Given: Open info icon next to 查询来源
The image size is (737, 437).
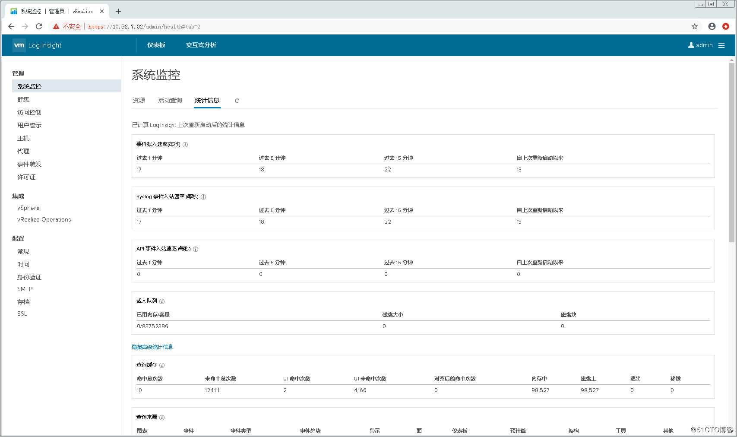Looking at the screenshot, I should (162, 418).
